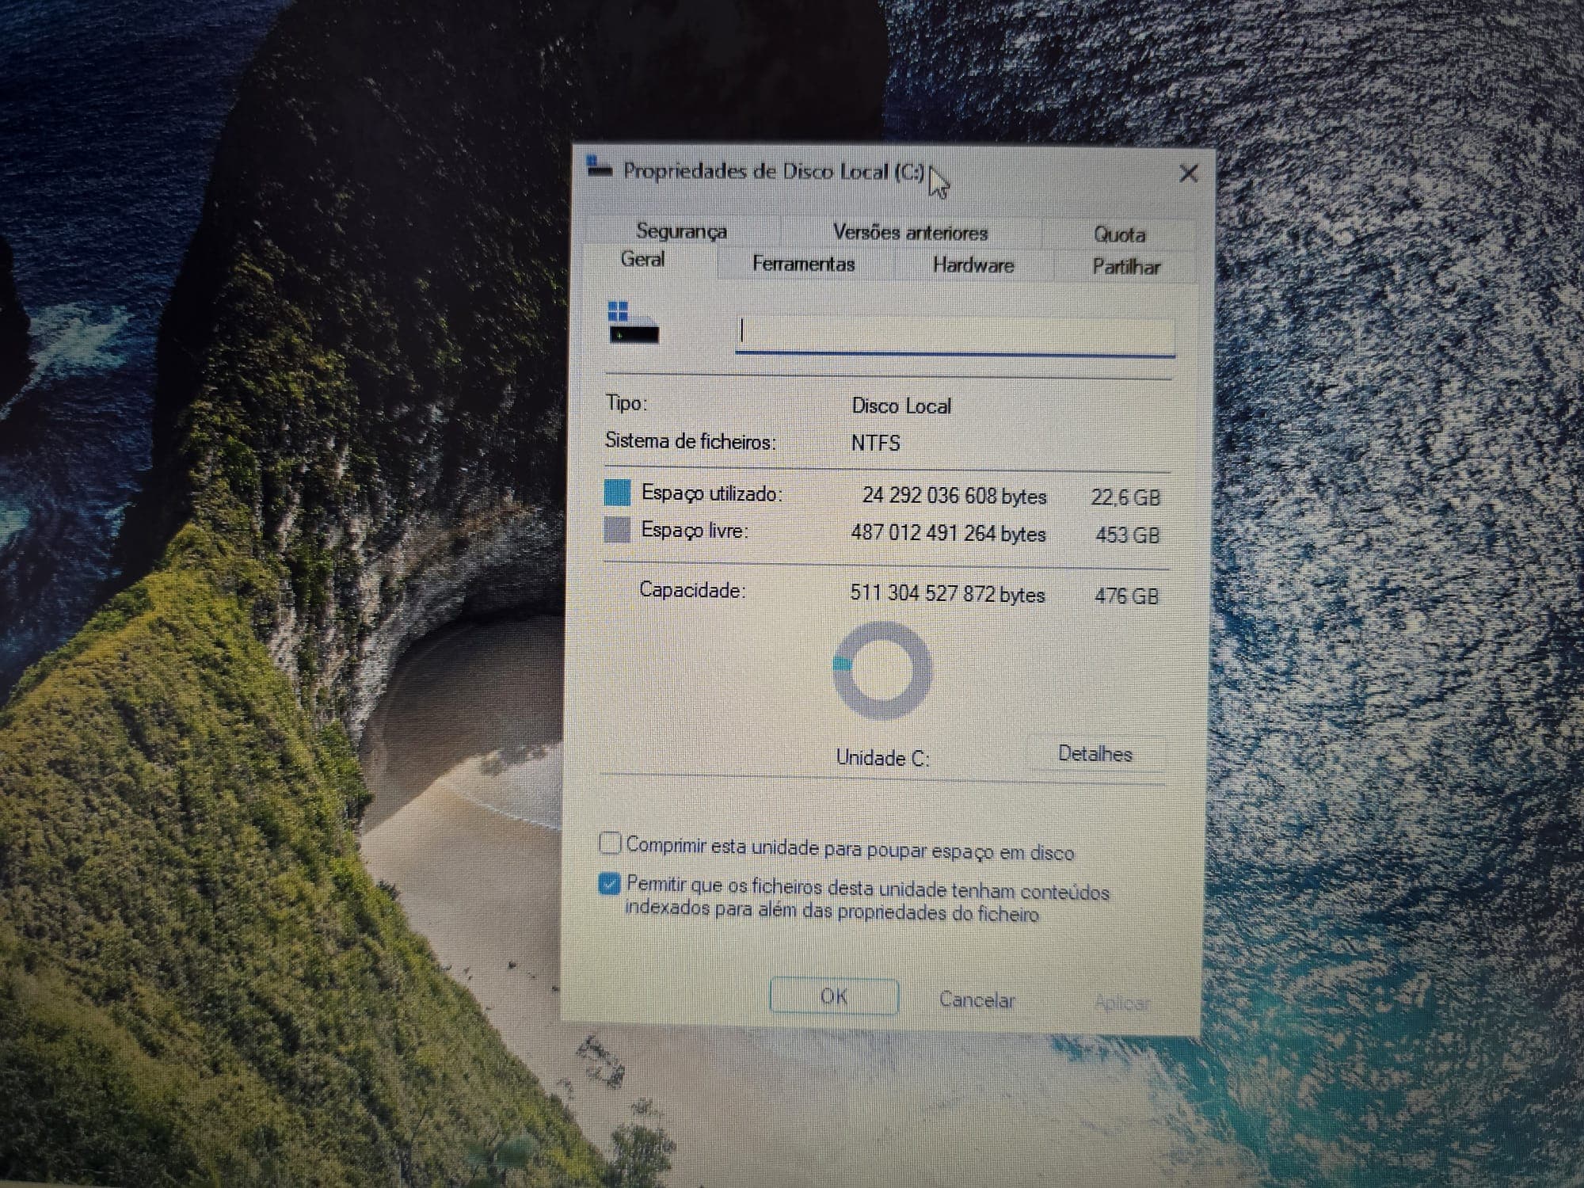Open the Segurança tab
This screenshot has width=1584, height=1188.
(x=681, y=230)
